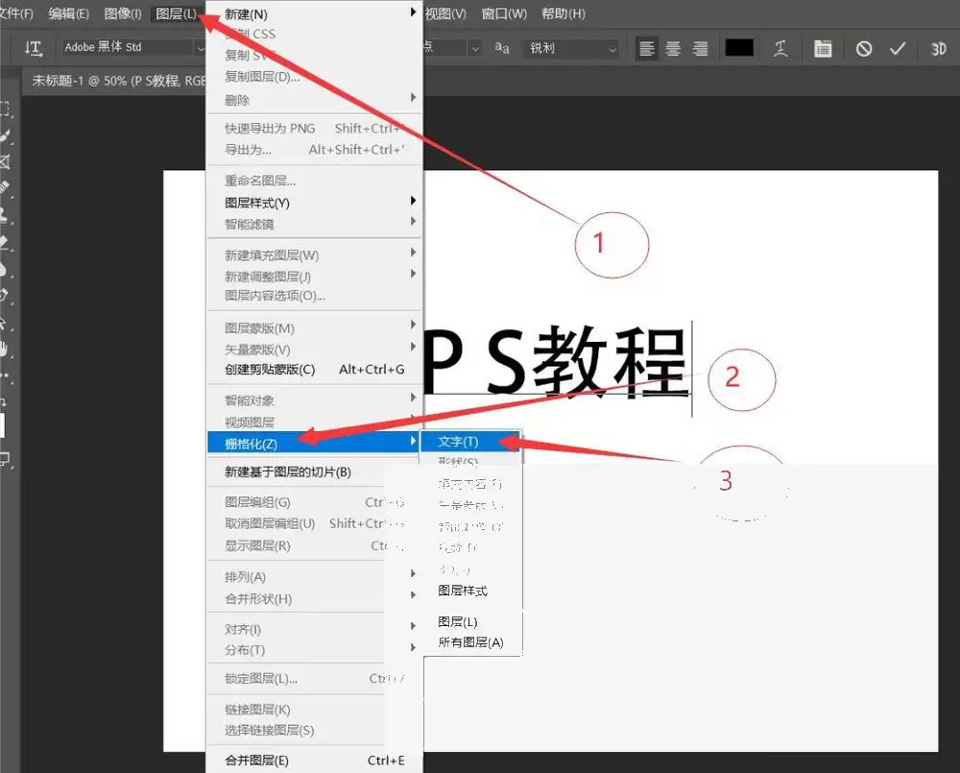Expand 新建调整图层(J) submenu
This screenshot has width=960, height=773.
tap(315, 277)
